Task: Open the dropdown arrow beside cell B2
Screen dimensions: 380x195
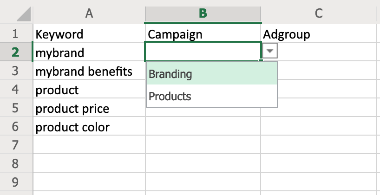Action: point(269,52)
